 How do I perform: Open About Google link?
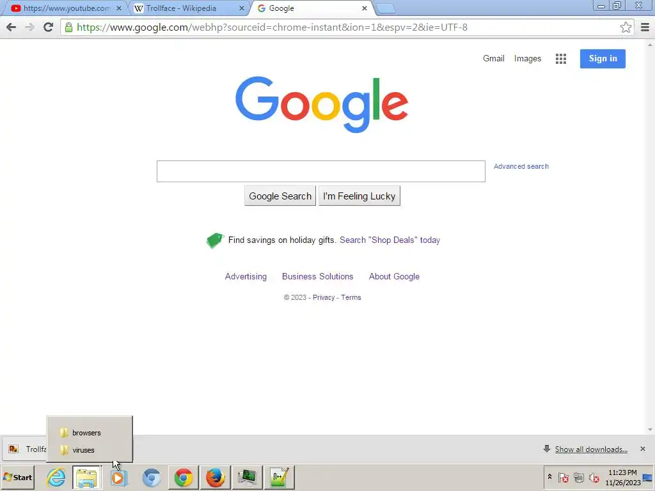394,276
